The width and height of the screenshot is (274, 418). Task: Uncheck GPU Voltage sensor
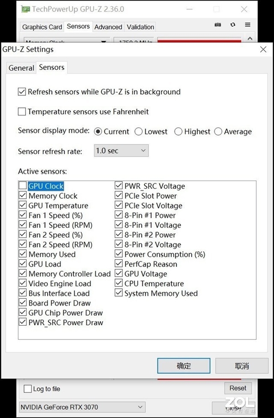click(x=119, y=274)
